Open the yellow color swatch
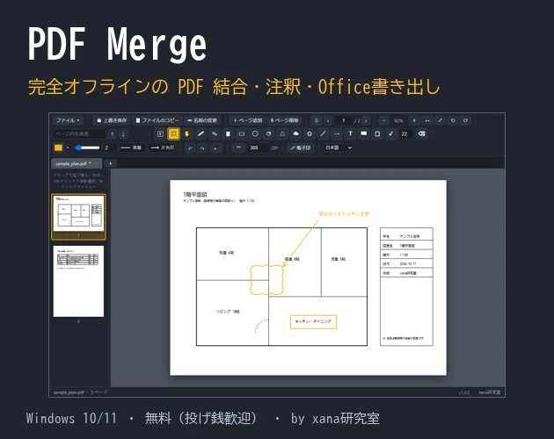554x439 pixels. click(58, 148)
